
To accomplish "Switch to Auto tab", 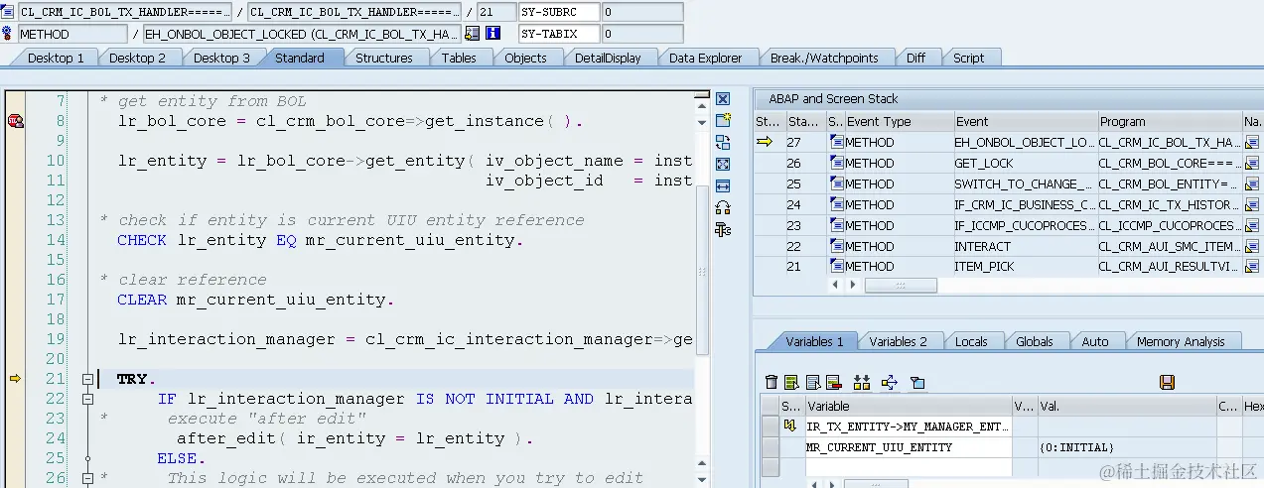I will tap(1095, 341).
